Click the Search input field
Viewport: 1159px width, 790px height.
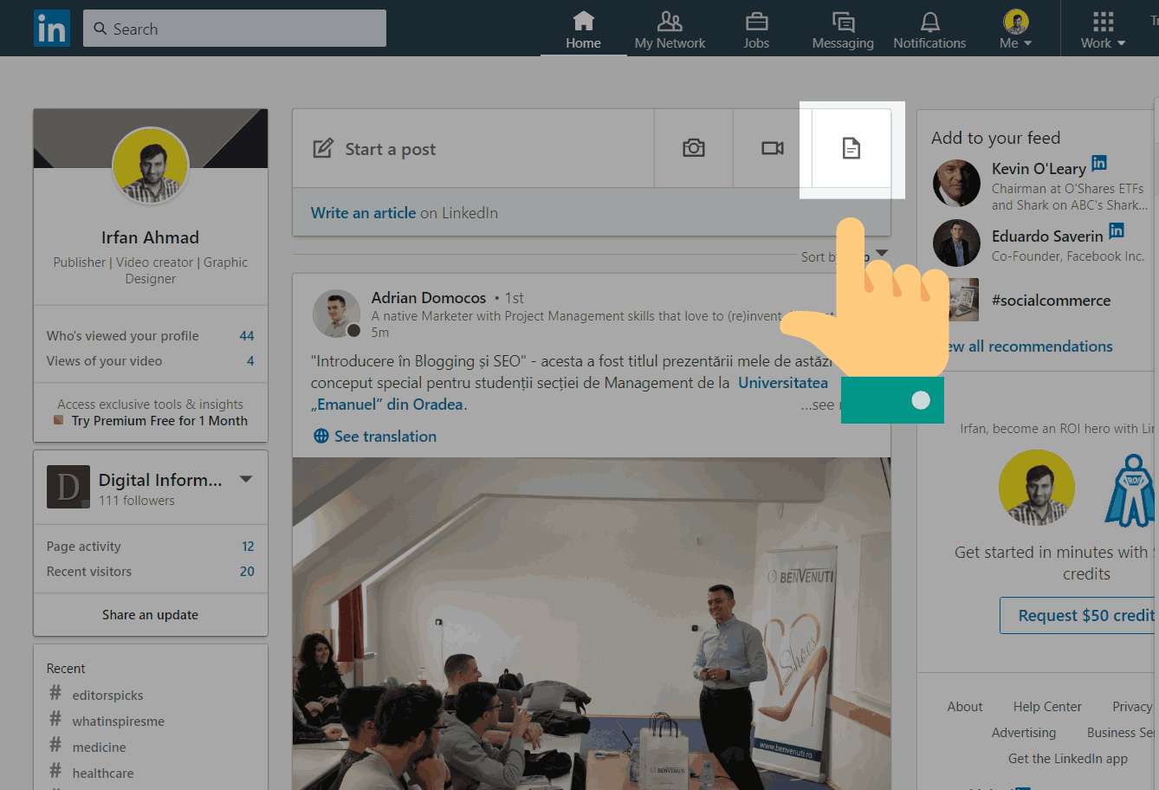pyautogui.click(x=235, y=29)
